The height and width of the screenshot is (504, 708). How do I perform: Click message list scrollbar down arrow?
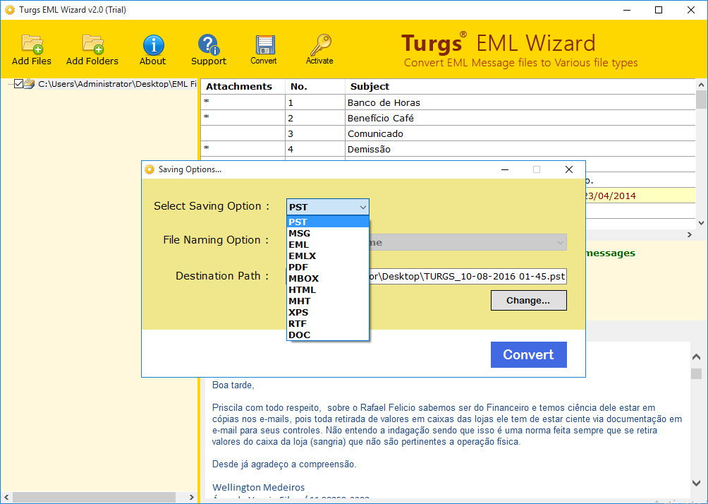point(701,223)
